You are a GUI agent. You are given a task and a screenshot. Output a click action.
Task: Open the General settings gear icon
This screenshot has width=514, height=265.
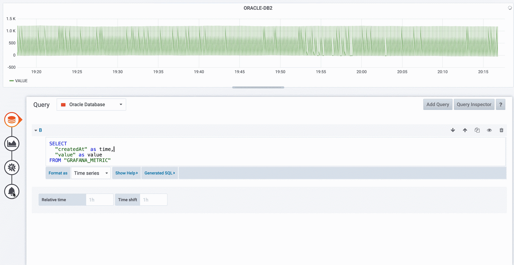(x=12, y=168)
